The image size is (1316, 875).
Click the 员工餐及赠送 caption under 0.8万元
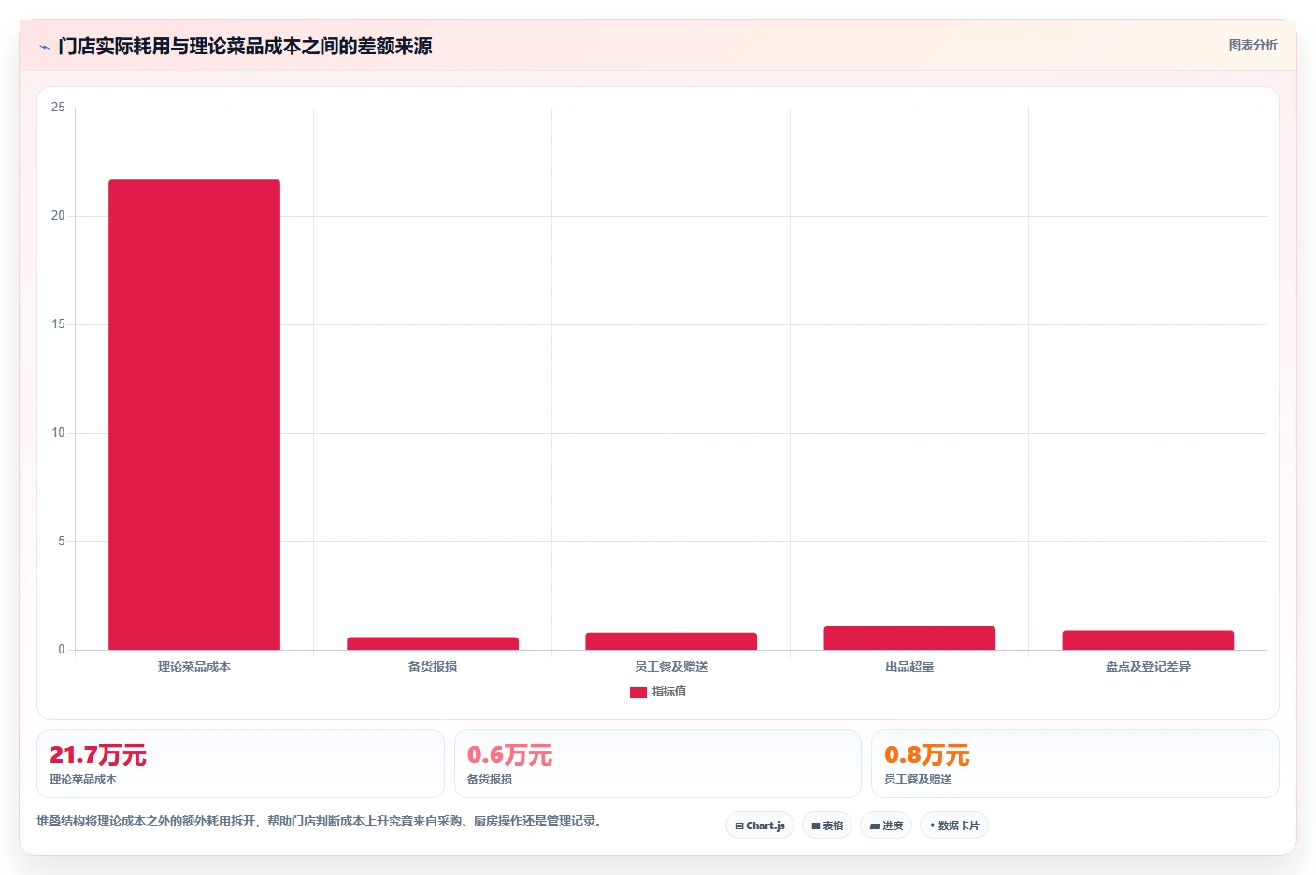click(918, 779)
